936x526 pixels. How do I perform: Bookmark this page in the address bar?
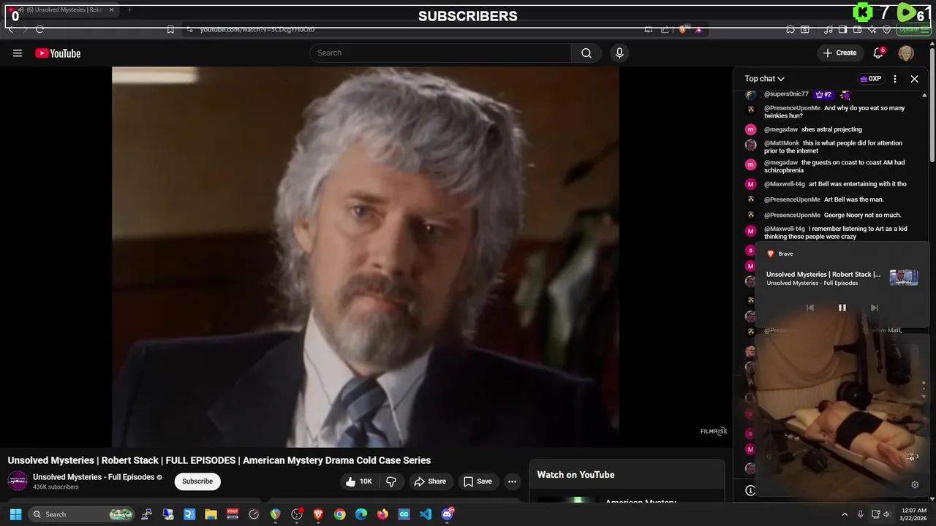click(170, 29)
